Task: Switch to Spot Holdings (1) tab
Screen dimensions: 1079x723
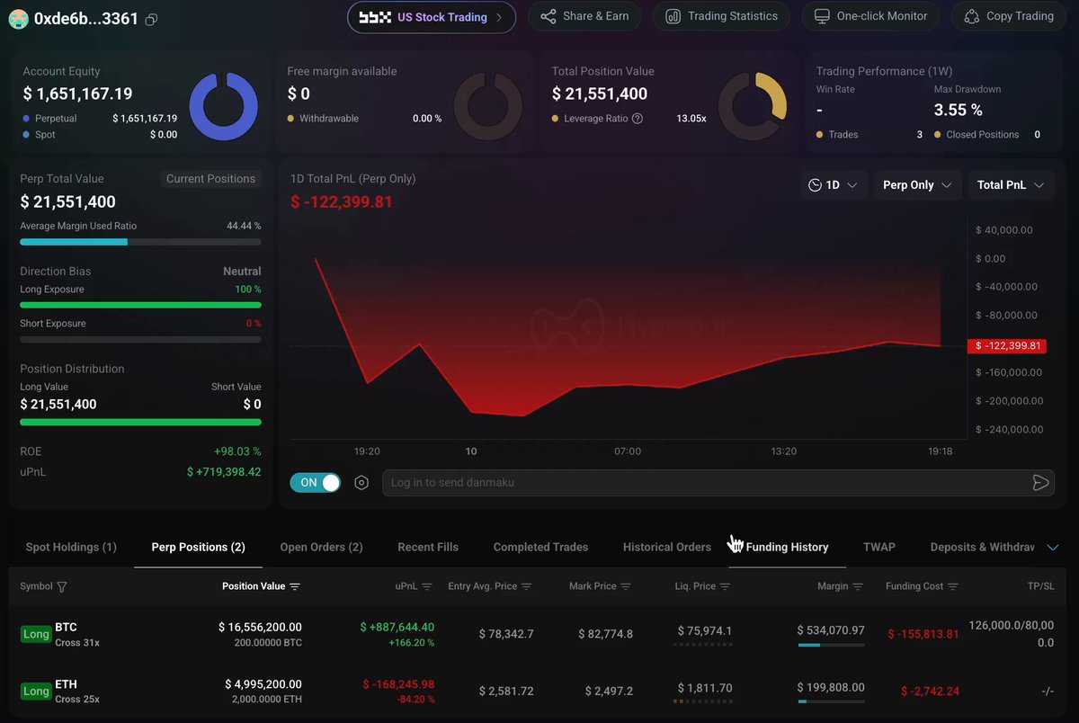Action: 71,547
